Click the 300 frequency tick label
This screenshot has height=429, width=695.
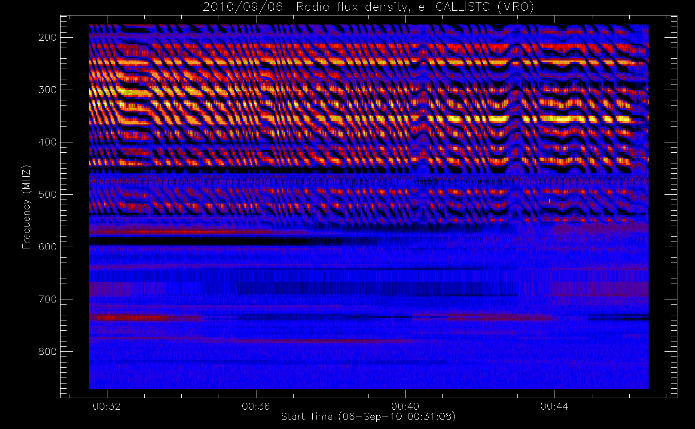tap(48, 90)
